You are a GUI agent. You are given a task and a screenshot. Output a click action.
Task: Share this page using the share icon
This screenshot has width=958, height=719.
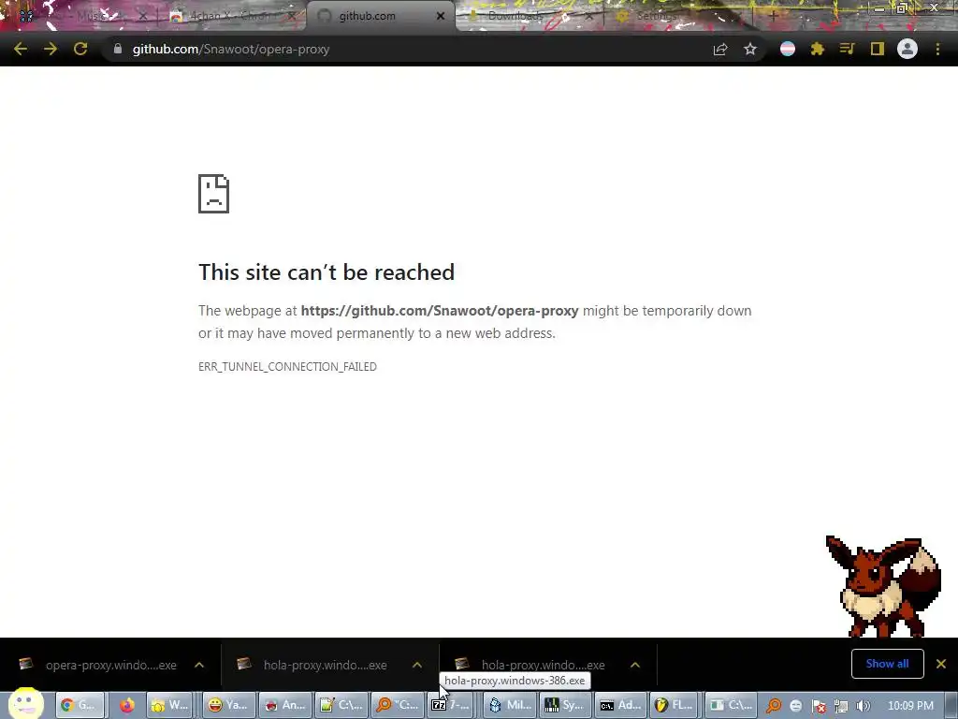coord(720,49)
